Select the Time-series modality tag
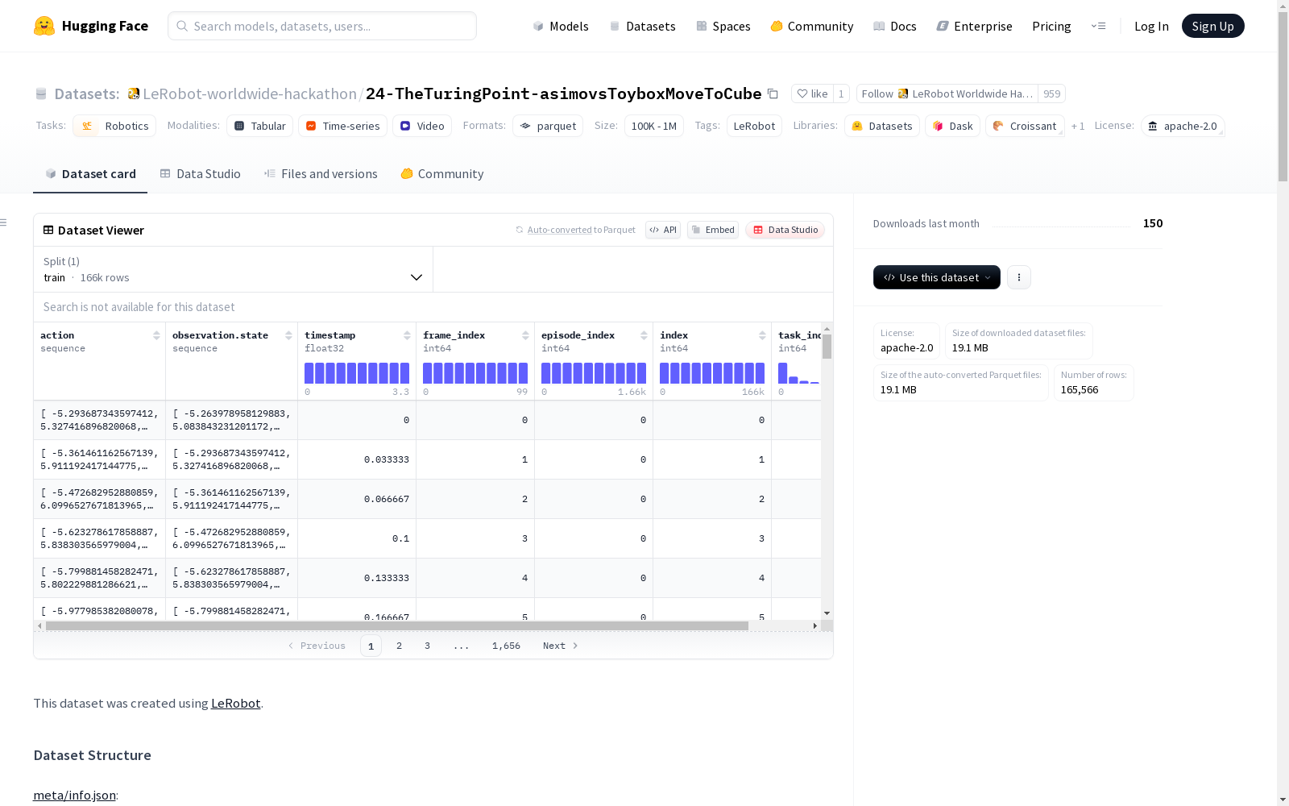Image resolution: width=1289 pixels, height=806 pixels. (342, 126)
